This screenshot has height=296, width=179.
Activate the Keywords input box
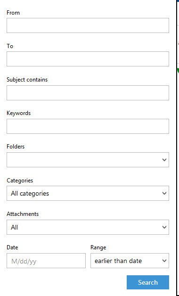click(x=88, y=126)
